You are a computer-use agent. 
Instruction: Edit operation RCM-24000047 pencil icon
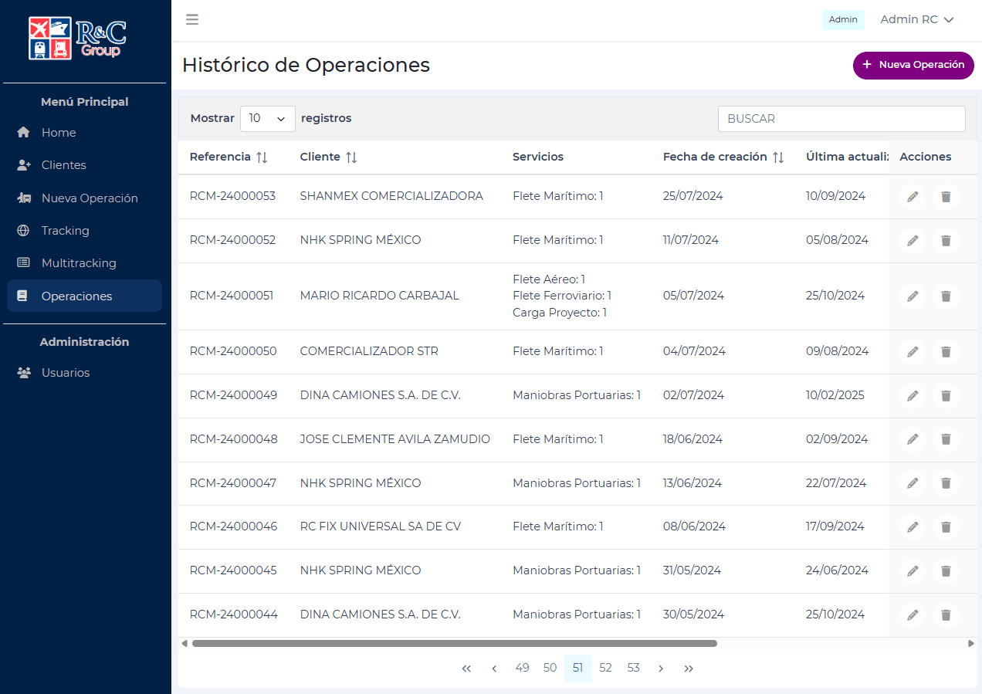pos(913,483)
